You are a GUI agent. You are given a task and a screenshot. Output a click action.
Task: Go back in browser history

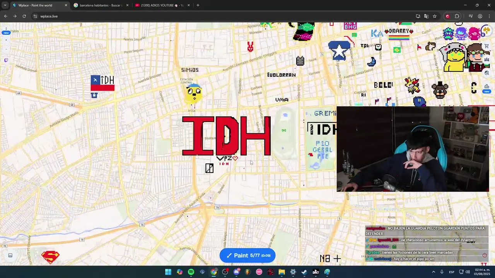pyautogui.click(x=5, y=16)
